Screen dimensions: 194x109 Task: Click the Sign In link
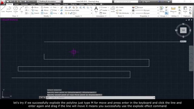point(146,2)
